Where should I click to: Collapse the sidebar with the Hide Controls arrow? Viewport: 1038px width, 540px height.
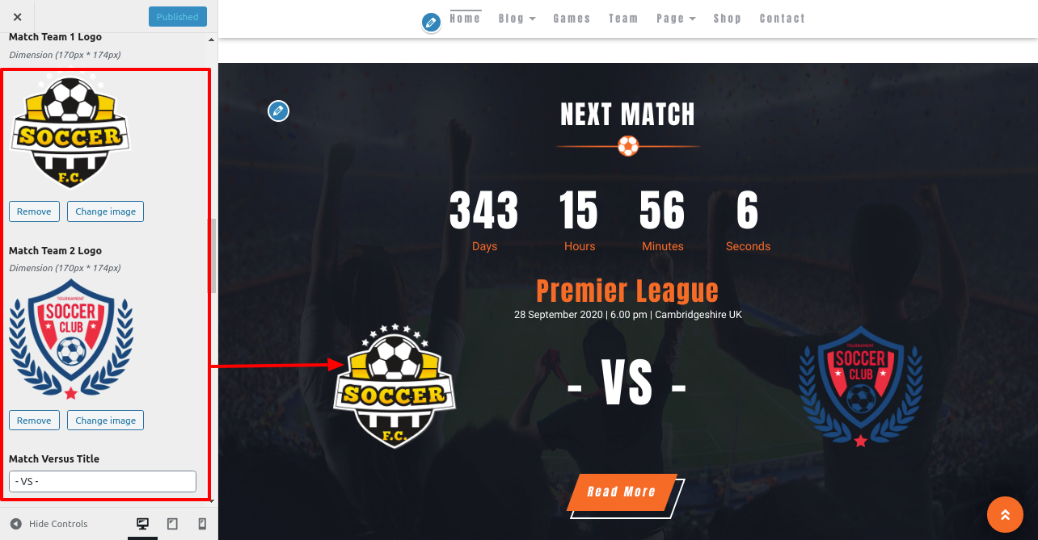pos(15,524)
